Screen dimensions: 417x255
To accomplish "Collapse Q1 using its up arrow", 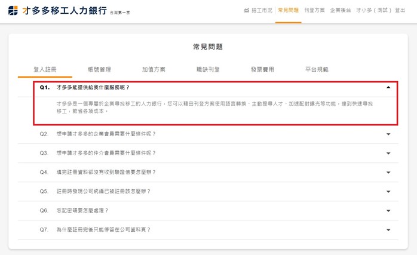I will click(x=388, y=87).
